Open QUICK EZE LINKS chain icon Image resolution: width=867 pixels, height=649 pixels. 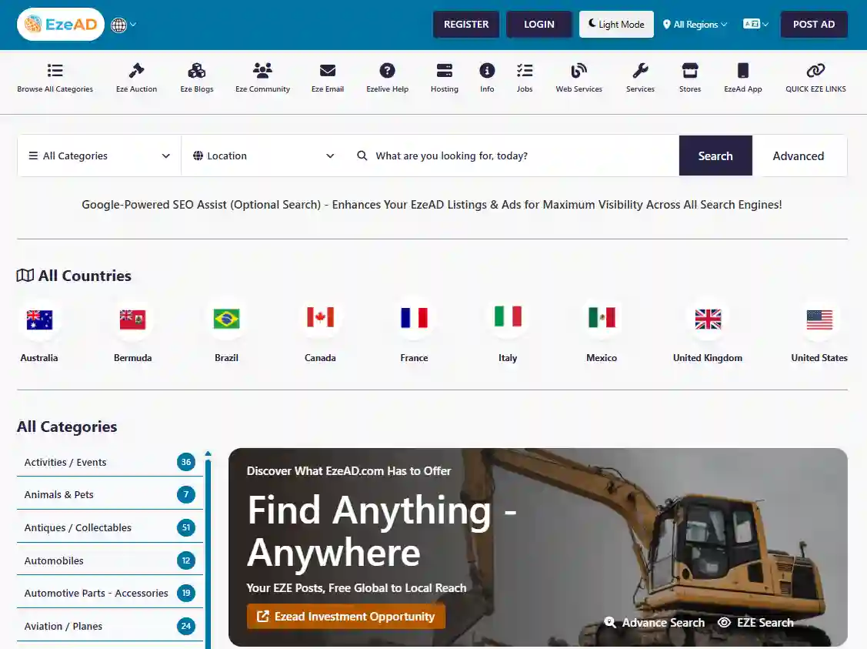coord(815,71)
